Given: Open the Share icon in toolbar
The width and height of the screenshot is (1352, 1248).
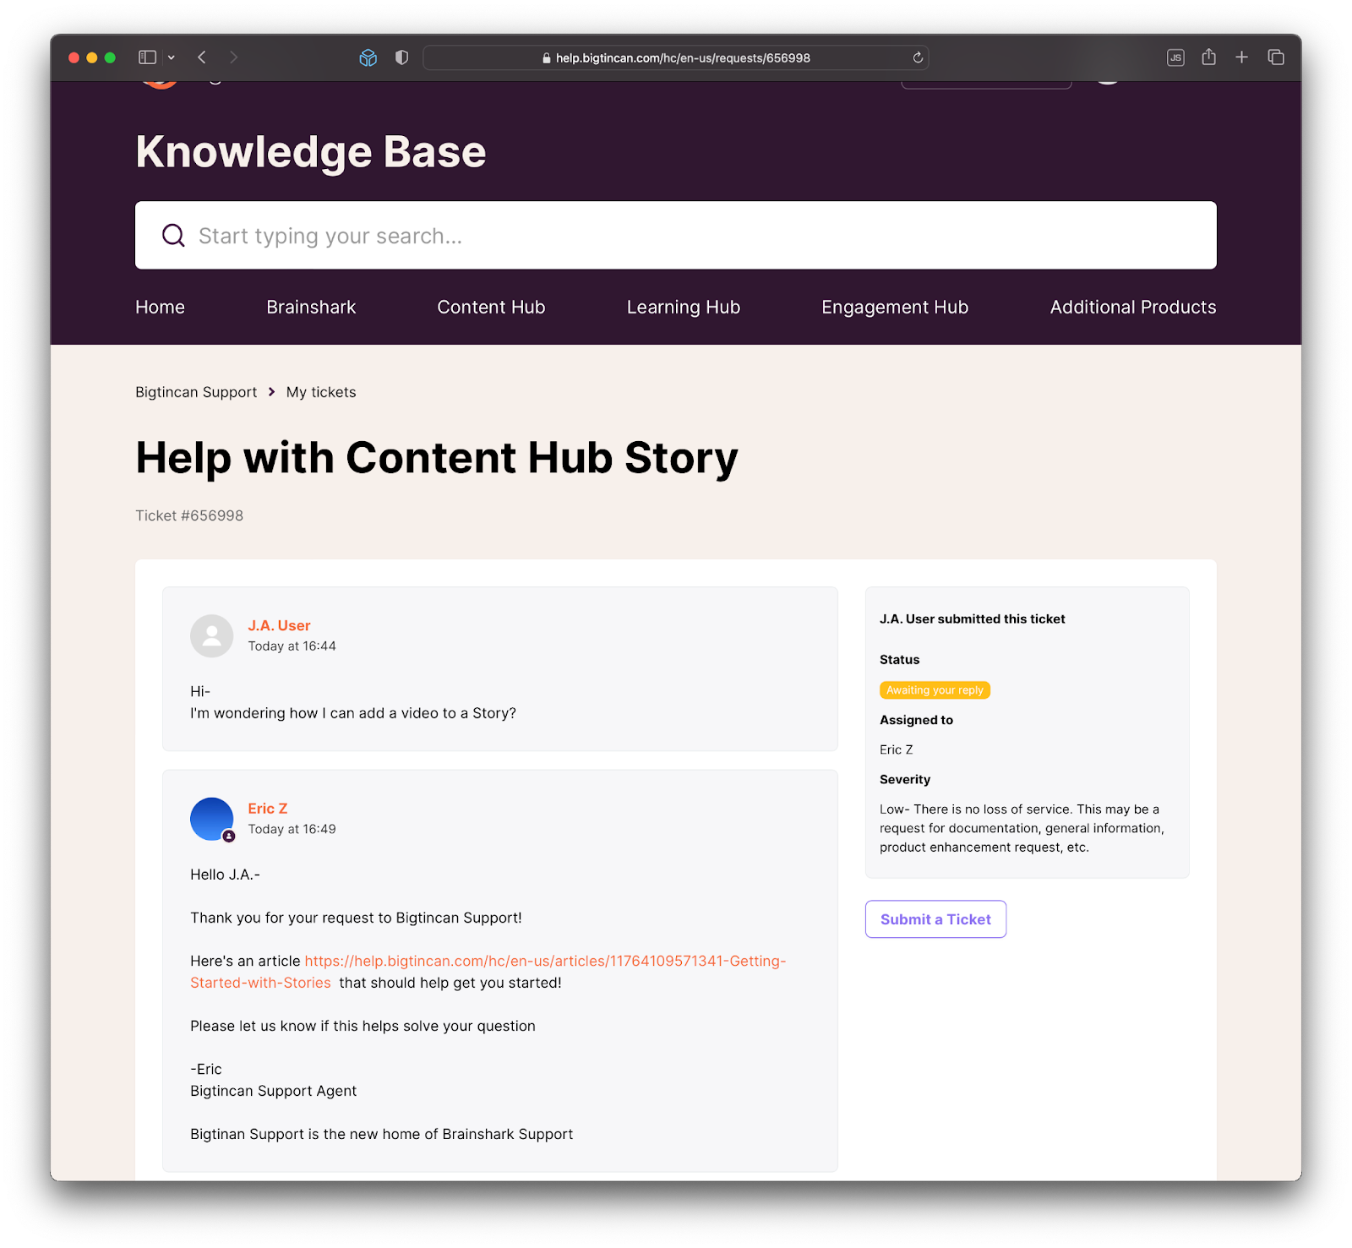Looking at the screenshot, I should click(1209, 57).
